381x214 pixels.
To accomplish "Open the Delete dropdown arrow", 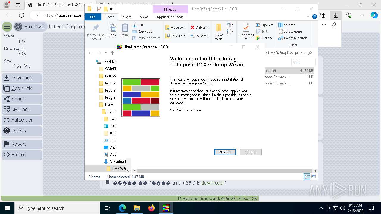I will click(x=208, y=27).
